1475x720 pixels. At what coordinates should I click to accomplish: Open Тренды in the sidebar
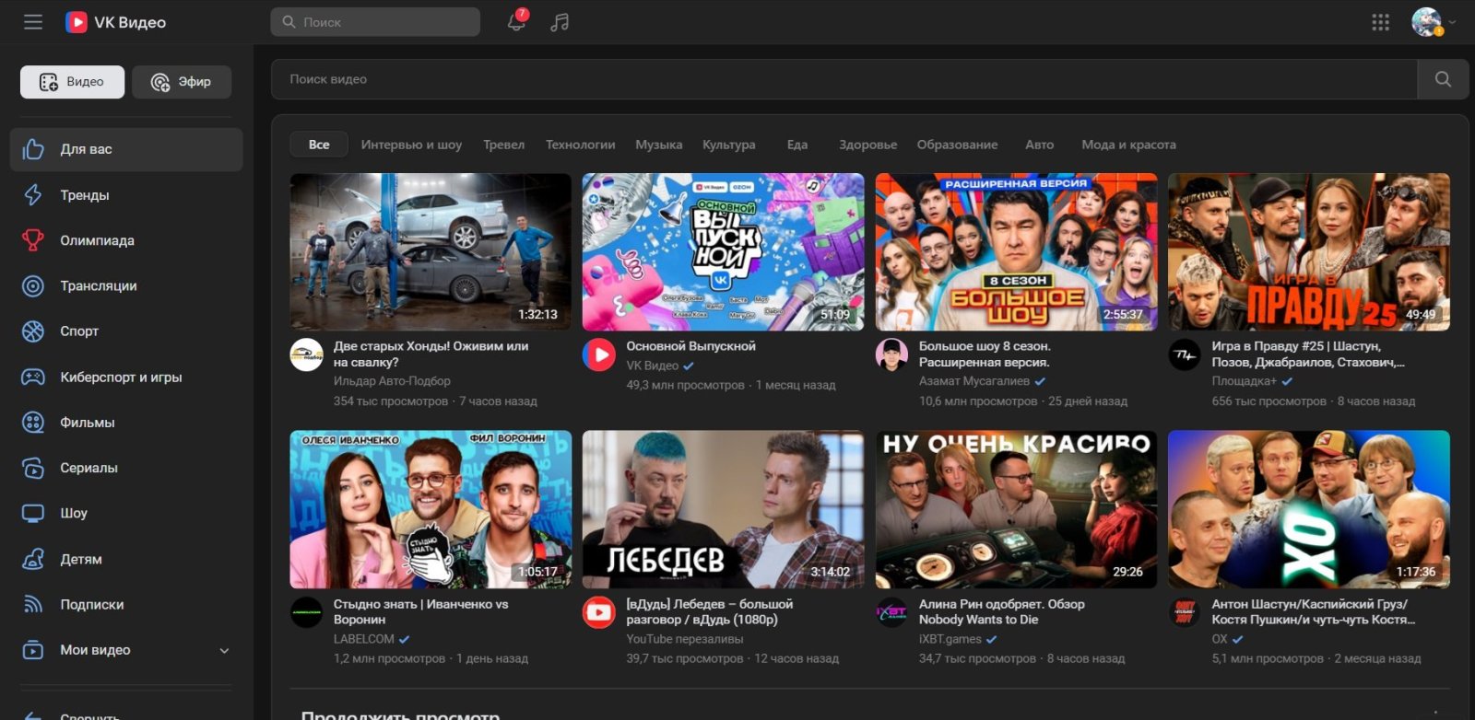[x=85, y=195]
